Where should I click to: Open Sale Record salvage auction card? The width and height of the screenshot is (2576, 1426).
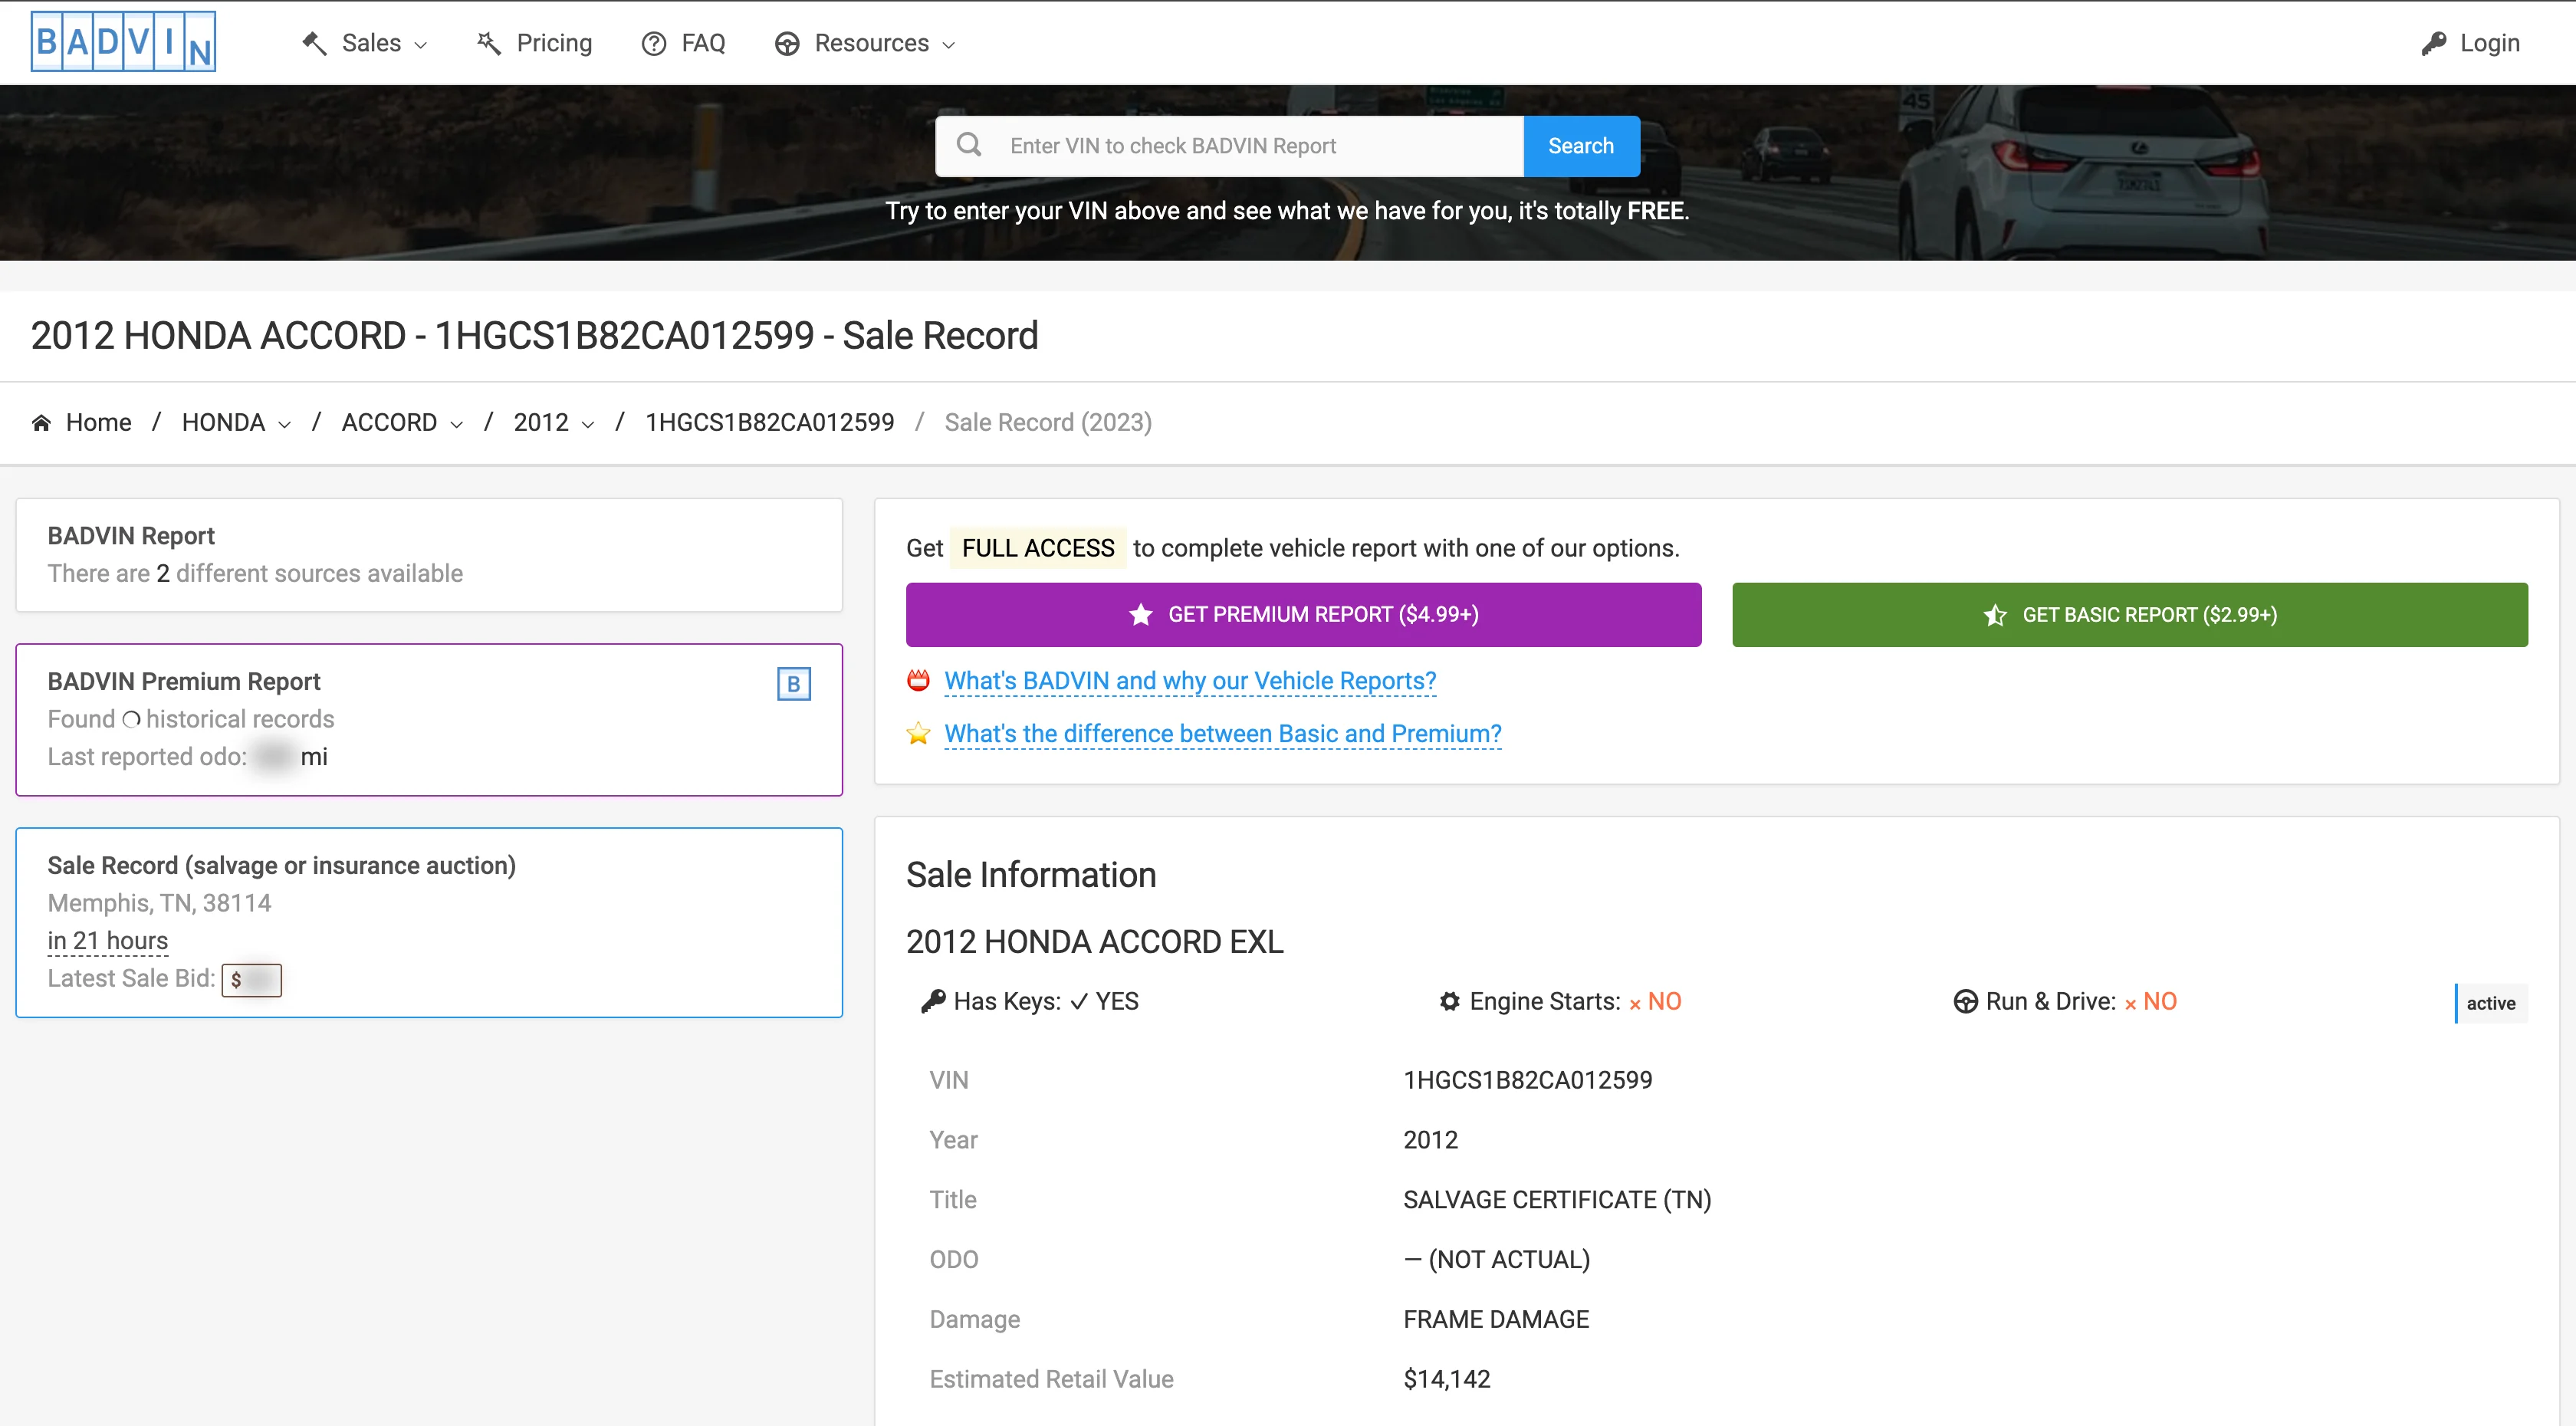click(x=429, y=921)
